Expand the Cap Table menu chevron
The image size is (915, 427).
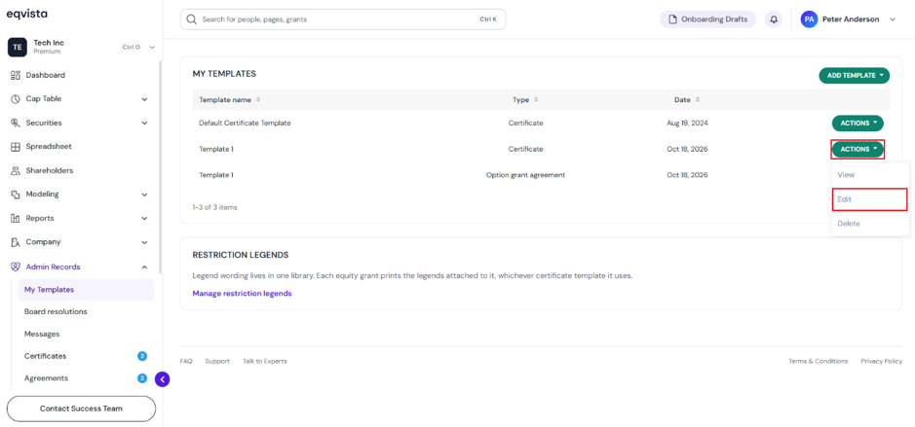pos(145,99)
